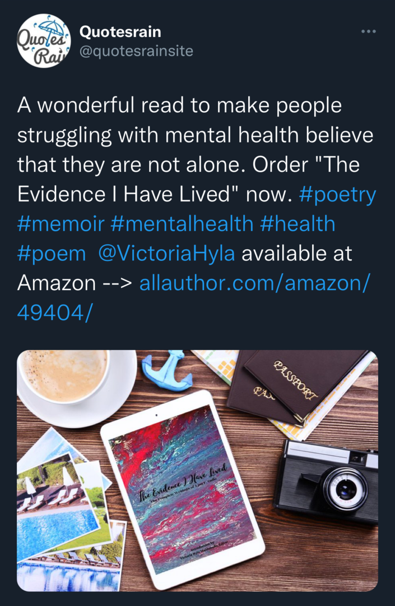Image resolution: width=395 pixels, height=606 pixels.
Task: Follow the allauthor.com Amazon link
Action: coord(254,283)
